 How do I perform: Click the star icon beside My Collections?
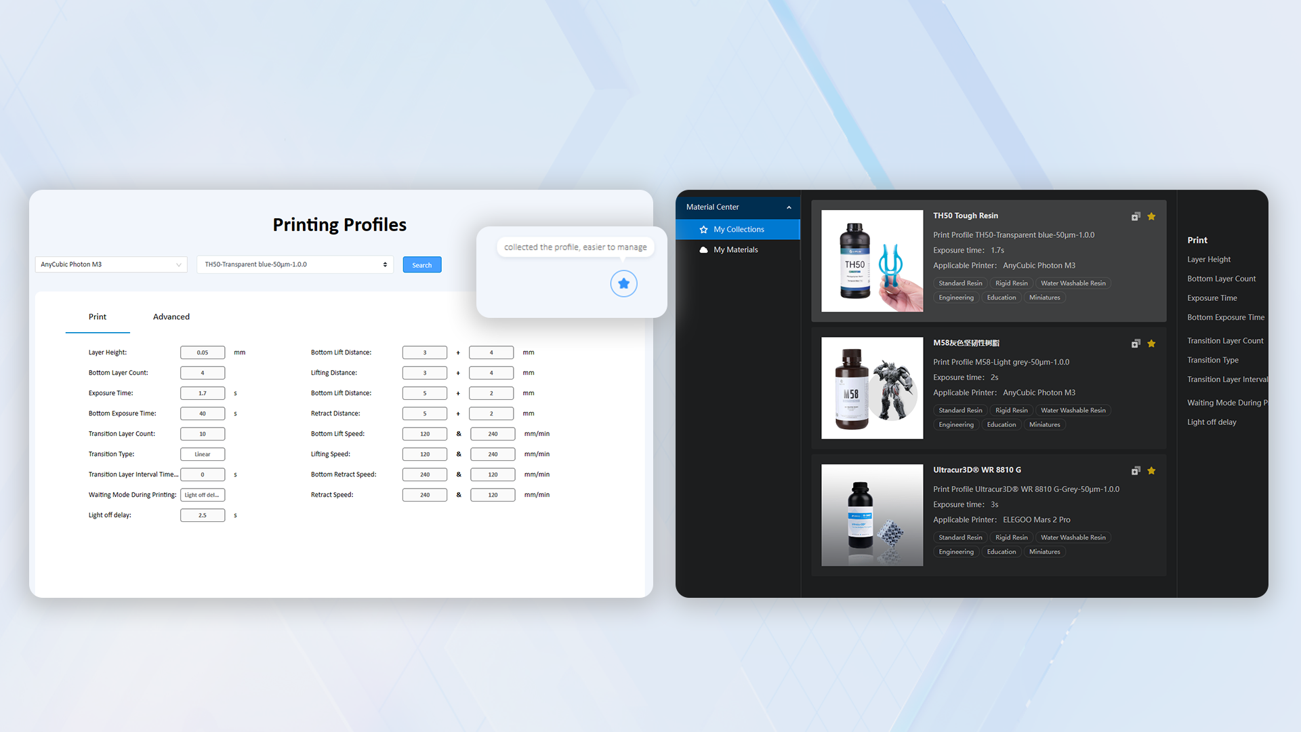point(703,230)
